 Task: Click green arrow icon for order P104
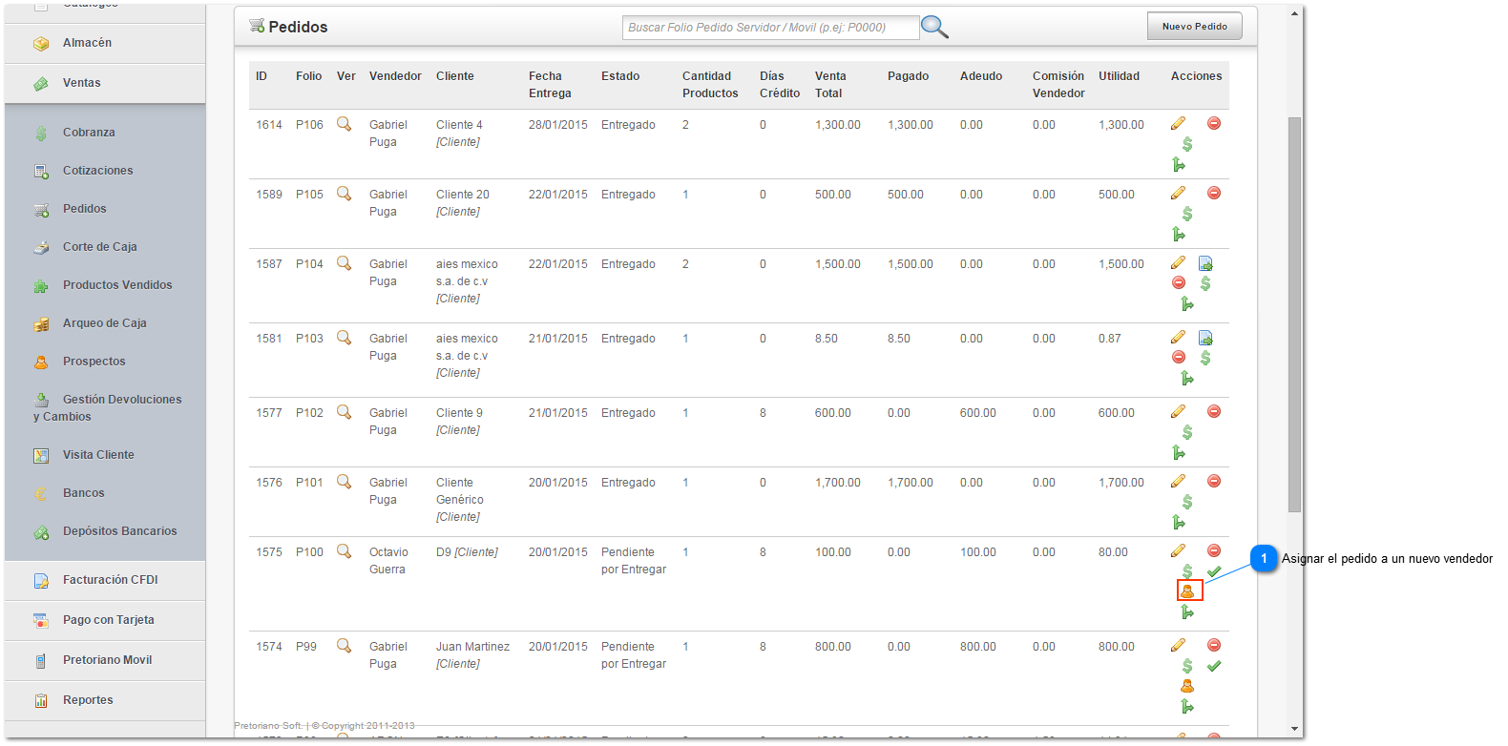coord(1187,304)
